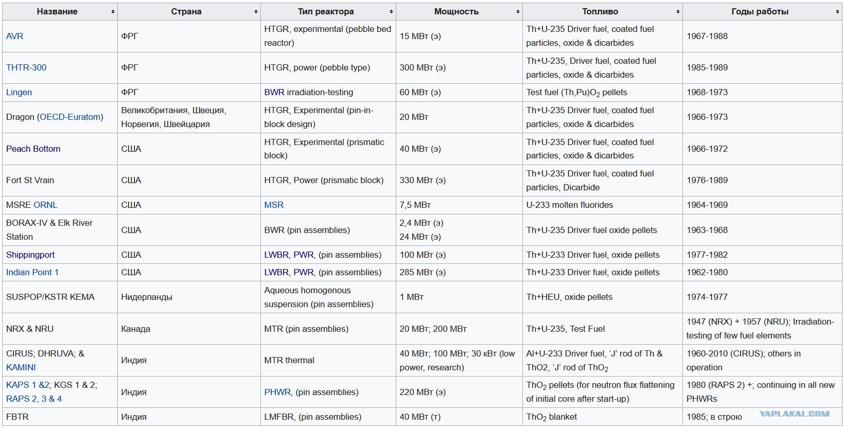The width and height of the screenshot is (843, 429).
Task: Select the 1967-1988 years cell
Action: coord(762,37)
